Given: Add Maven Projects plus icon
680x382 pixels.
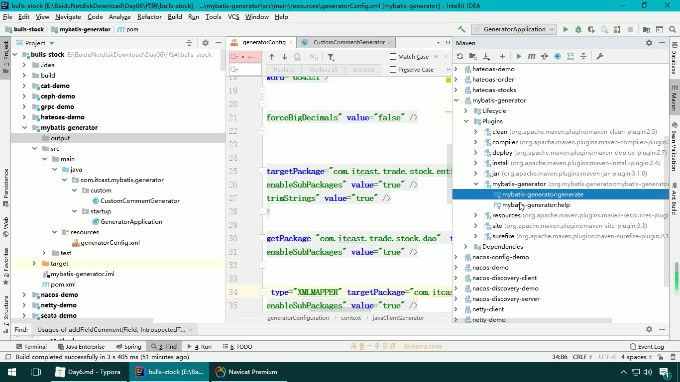Looking at the screenshot, I should coord(502,56).
